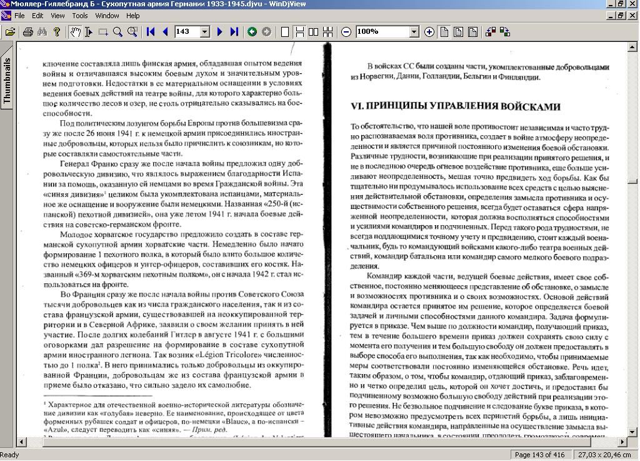This screenshot has width=640, height=461.
Task: Expand the zoom level dropdown
Action: (x=414, y=32)
